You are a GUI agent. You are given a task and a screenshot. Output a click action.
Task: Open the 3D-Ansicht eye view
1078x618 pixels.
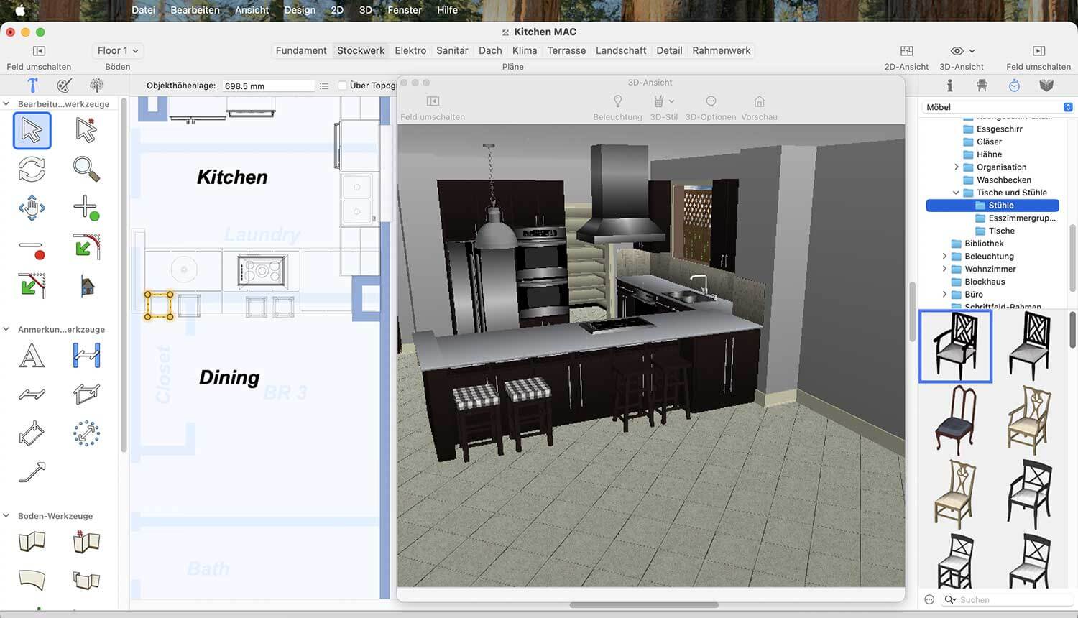pyautogui.click(x=957, y=51)
